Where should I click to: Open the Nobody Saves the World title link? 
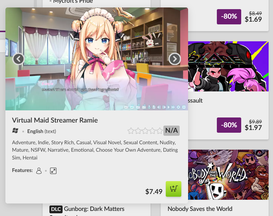pos(200,209)
